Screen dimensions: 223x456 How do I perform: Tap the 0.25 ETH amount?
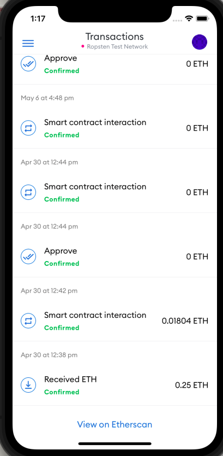coord(191,385)
